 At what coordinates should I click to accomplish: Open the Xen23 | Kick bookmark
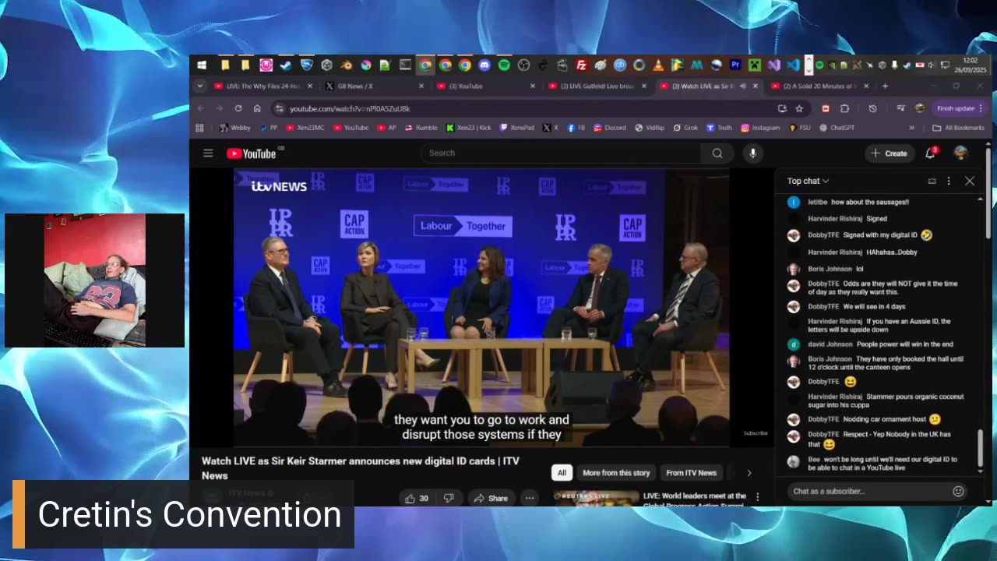469,128
